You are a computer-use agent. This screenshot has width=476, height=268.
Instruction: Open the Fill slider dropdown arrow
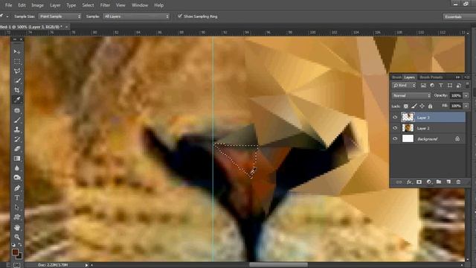click(x=466, y=106)
